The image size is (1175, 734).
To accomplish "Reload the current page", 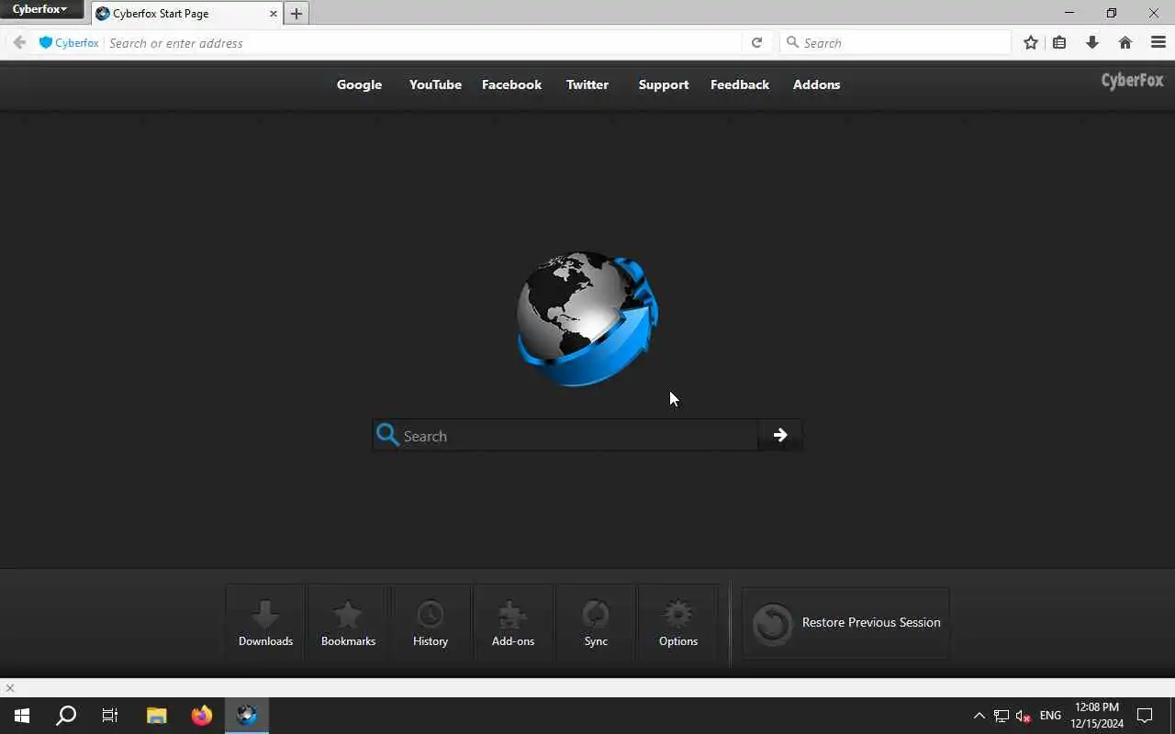I will [756, 42].
